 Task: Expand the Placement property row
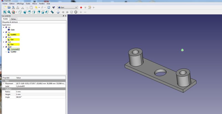[x=4, y=83]
